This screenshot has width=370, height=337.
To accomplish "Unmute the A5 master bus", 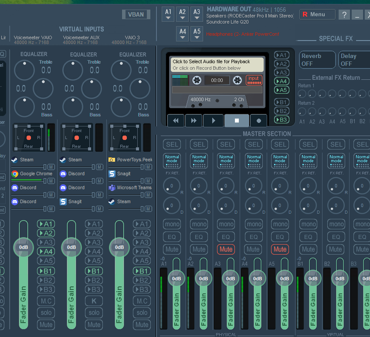I will pos(280,249).
